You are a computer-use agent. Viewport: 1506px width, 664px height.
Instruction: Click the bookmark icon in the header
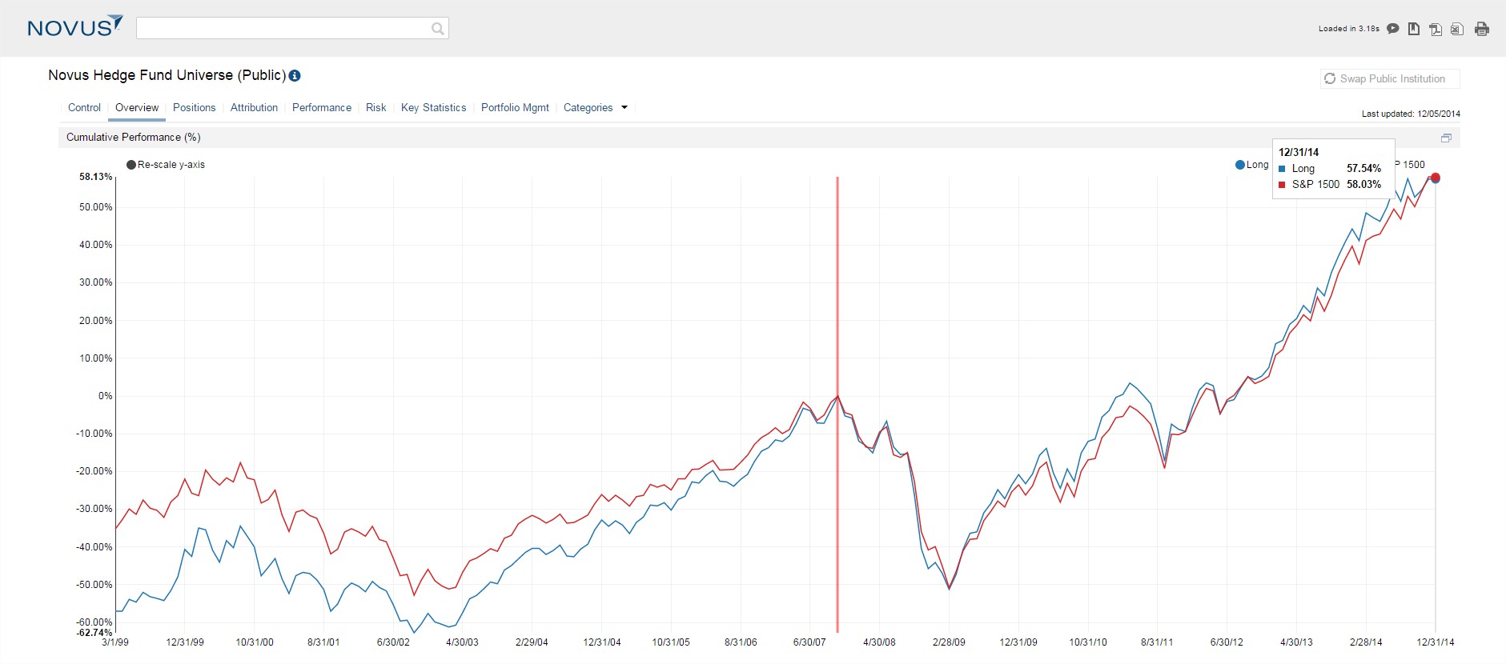click(x=1414, y=29)
